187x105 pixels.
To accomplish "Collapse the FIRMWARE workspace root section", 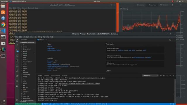I will (28, 43).
